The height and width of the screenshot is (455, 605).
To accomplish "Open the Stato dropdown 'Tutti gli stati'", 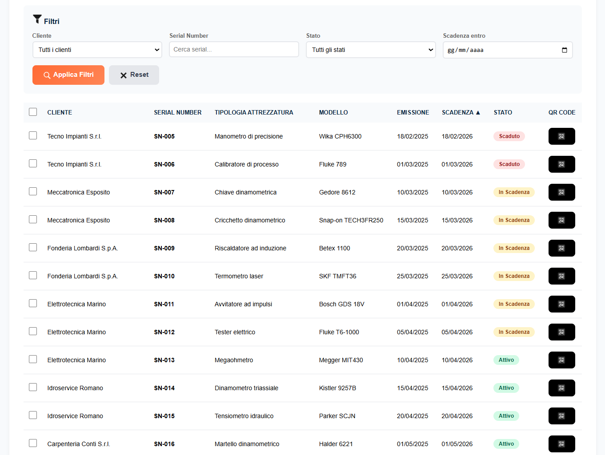I will [x=371, y=50].
